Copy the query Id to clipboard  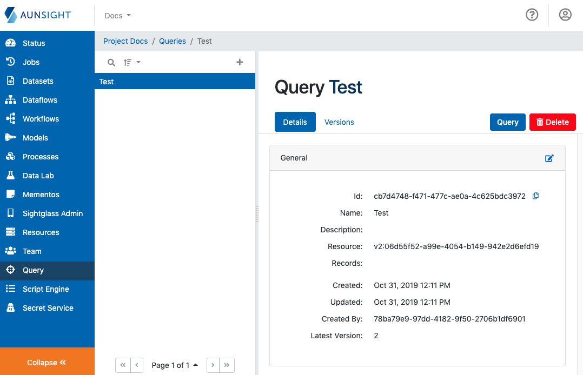(x=535, y=196)
